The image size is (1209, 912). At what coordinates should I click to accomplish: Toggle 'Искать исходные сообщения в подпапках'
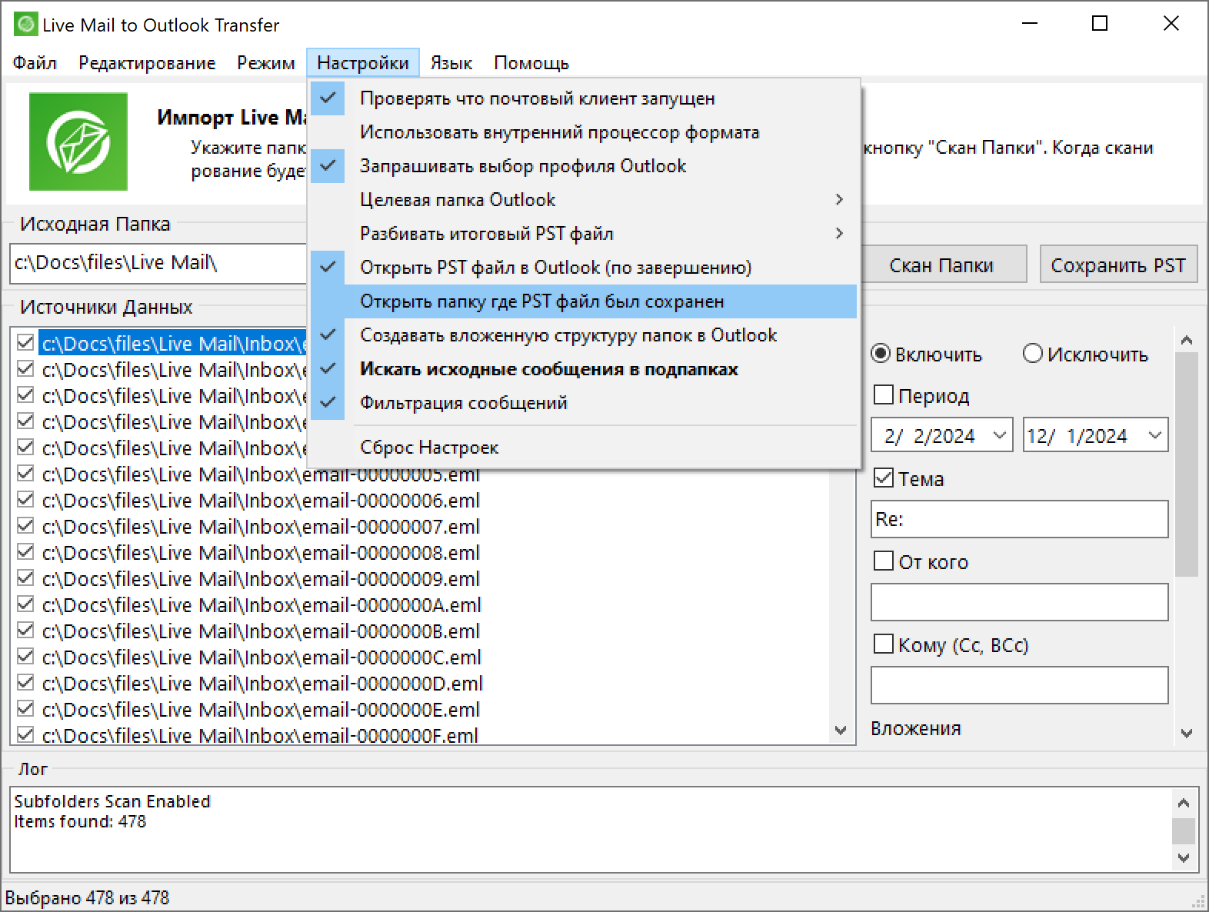click(584, 369)
